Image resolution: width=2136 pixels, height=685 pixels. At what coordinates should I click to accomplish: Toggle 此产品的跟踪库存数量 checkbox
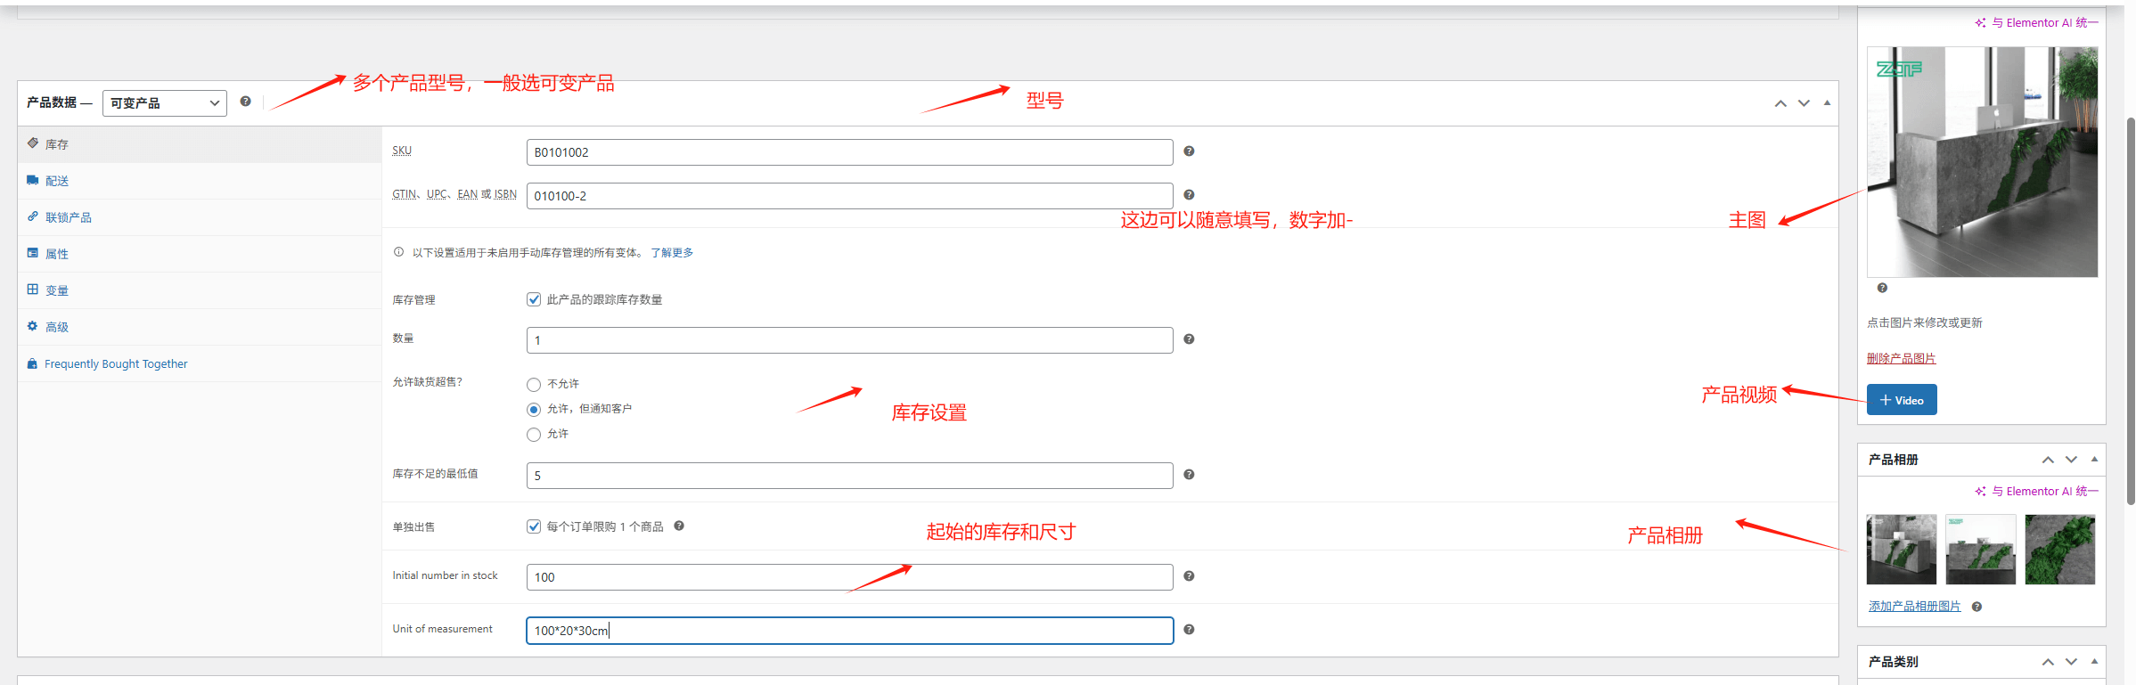(534, 300)
